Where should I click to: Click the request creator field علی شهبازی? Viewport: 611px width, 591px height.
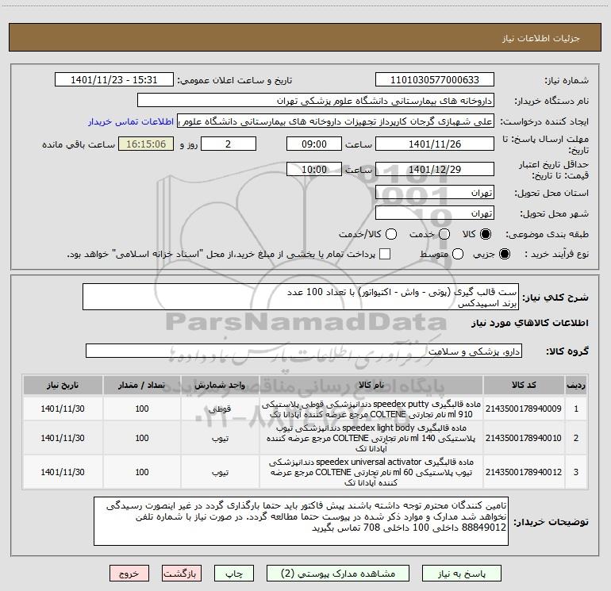(x=336, y=121)
